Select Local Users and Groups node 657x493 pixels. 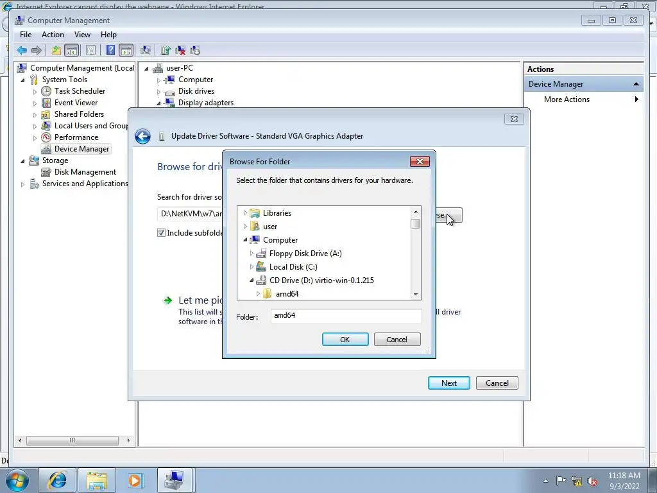point(91,126)
